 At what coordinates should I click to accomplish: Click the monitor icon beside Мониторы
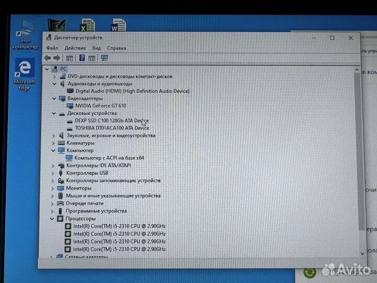point(61,188)
